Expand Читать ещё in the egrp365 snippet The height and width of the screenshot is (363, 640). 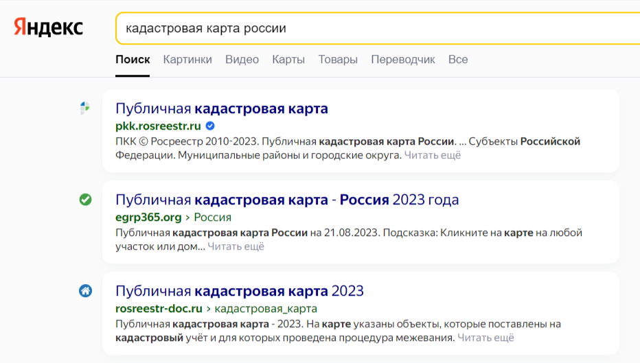(236, 246)
